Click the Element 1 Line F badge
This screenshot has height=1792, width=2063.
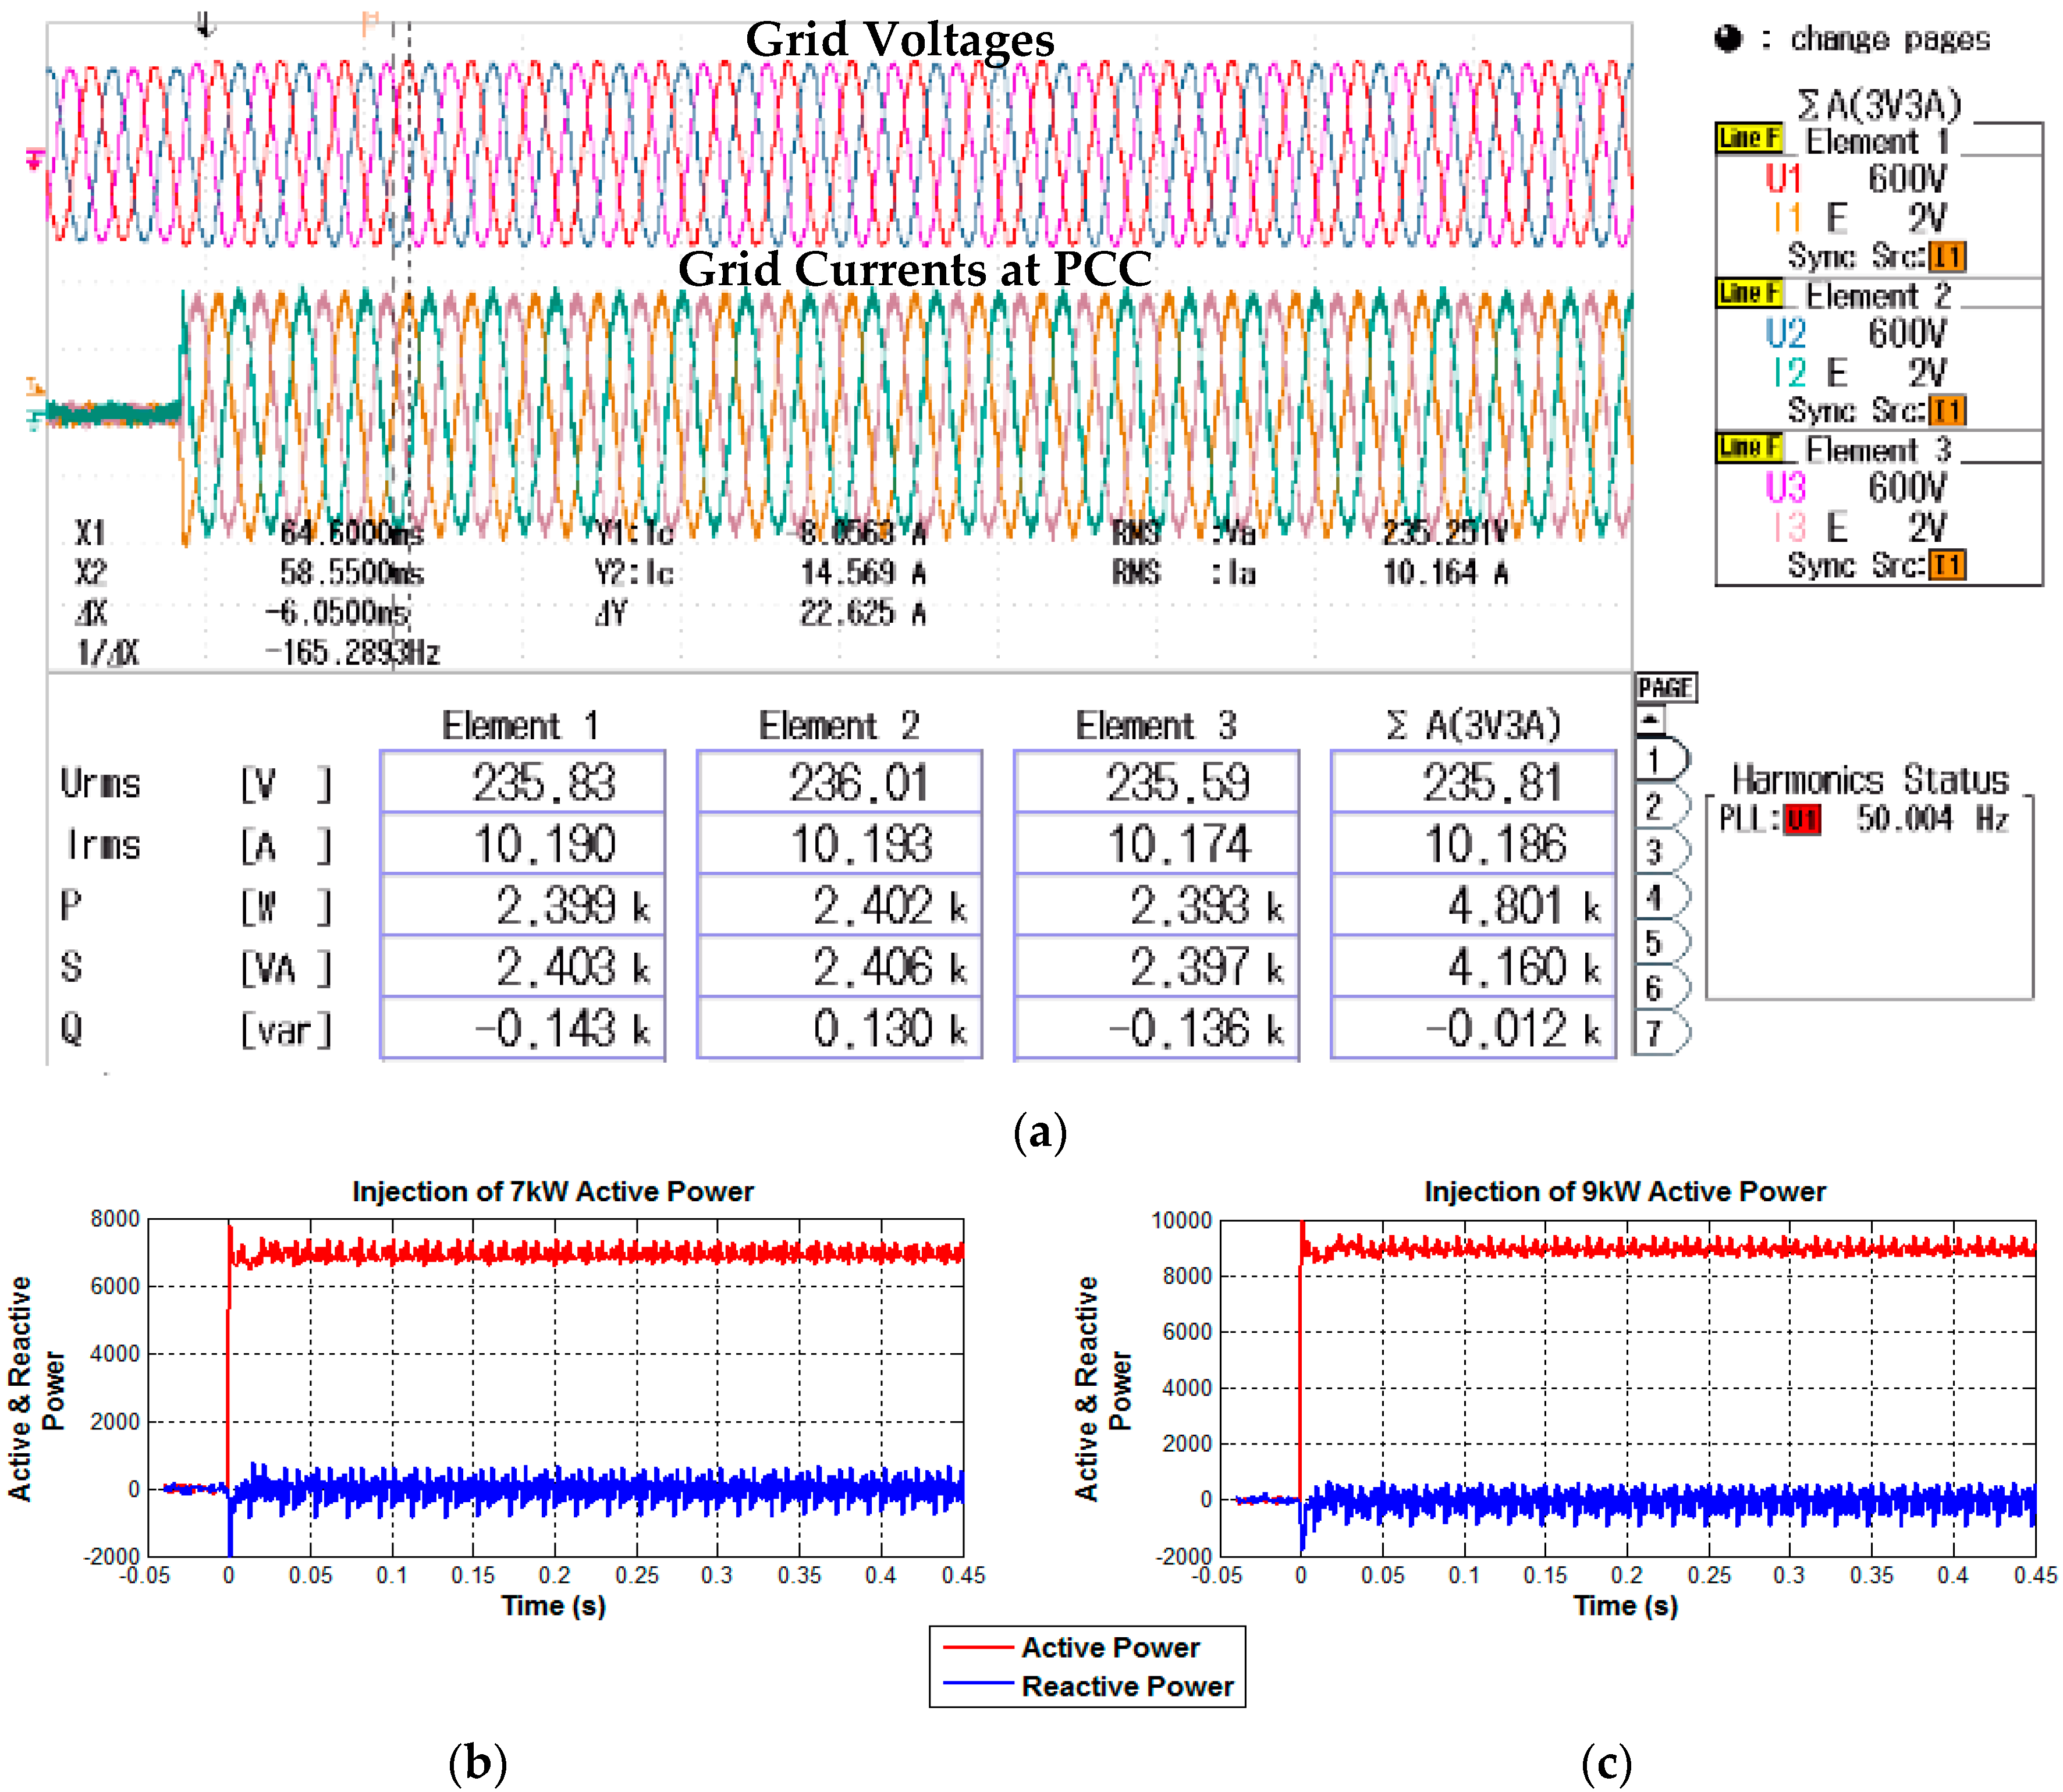1749,138
